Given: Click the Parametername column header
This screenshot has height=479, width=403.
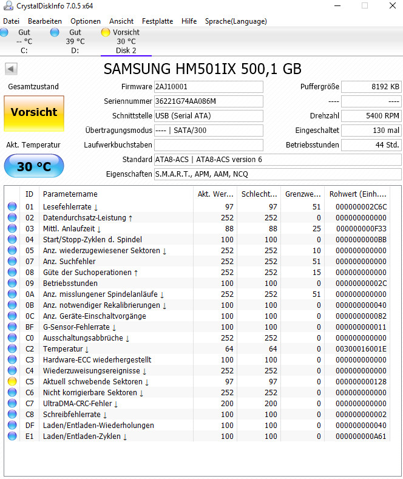Looking at the screenshot, I should click(116, 194).
